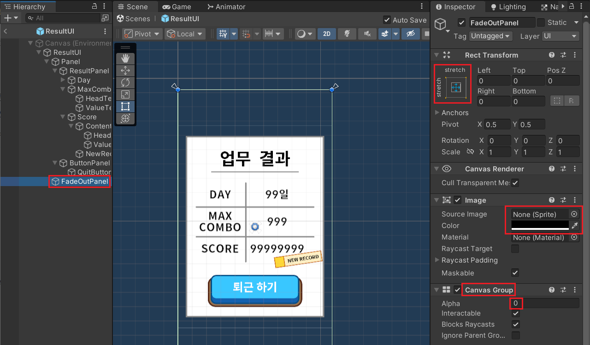Toggle the grid snapping icon
Viewport: 590px width, 345px height.
coord(224,34)
